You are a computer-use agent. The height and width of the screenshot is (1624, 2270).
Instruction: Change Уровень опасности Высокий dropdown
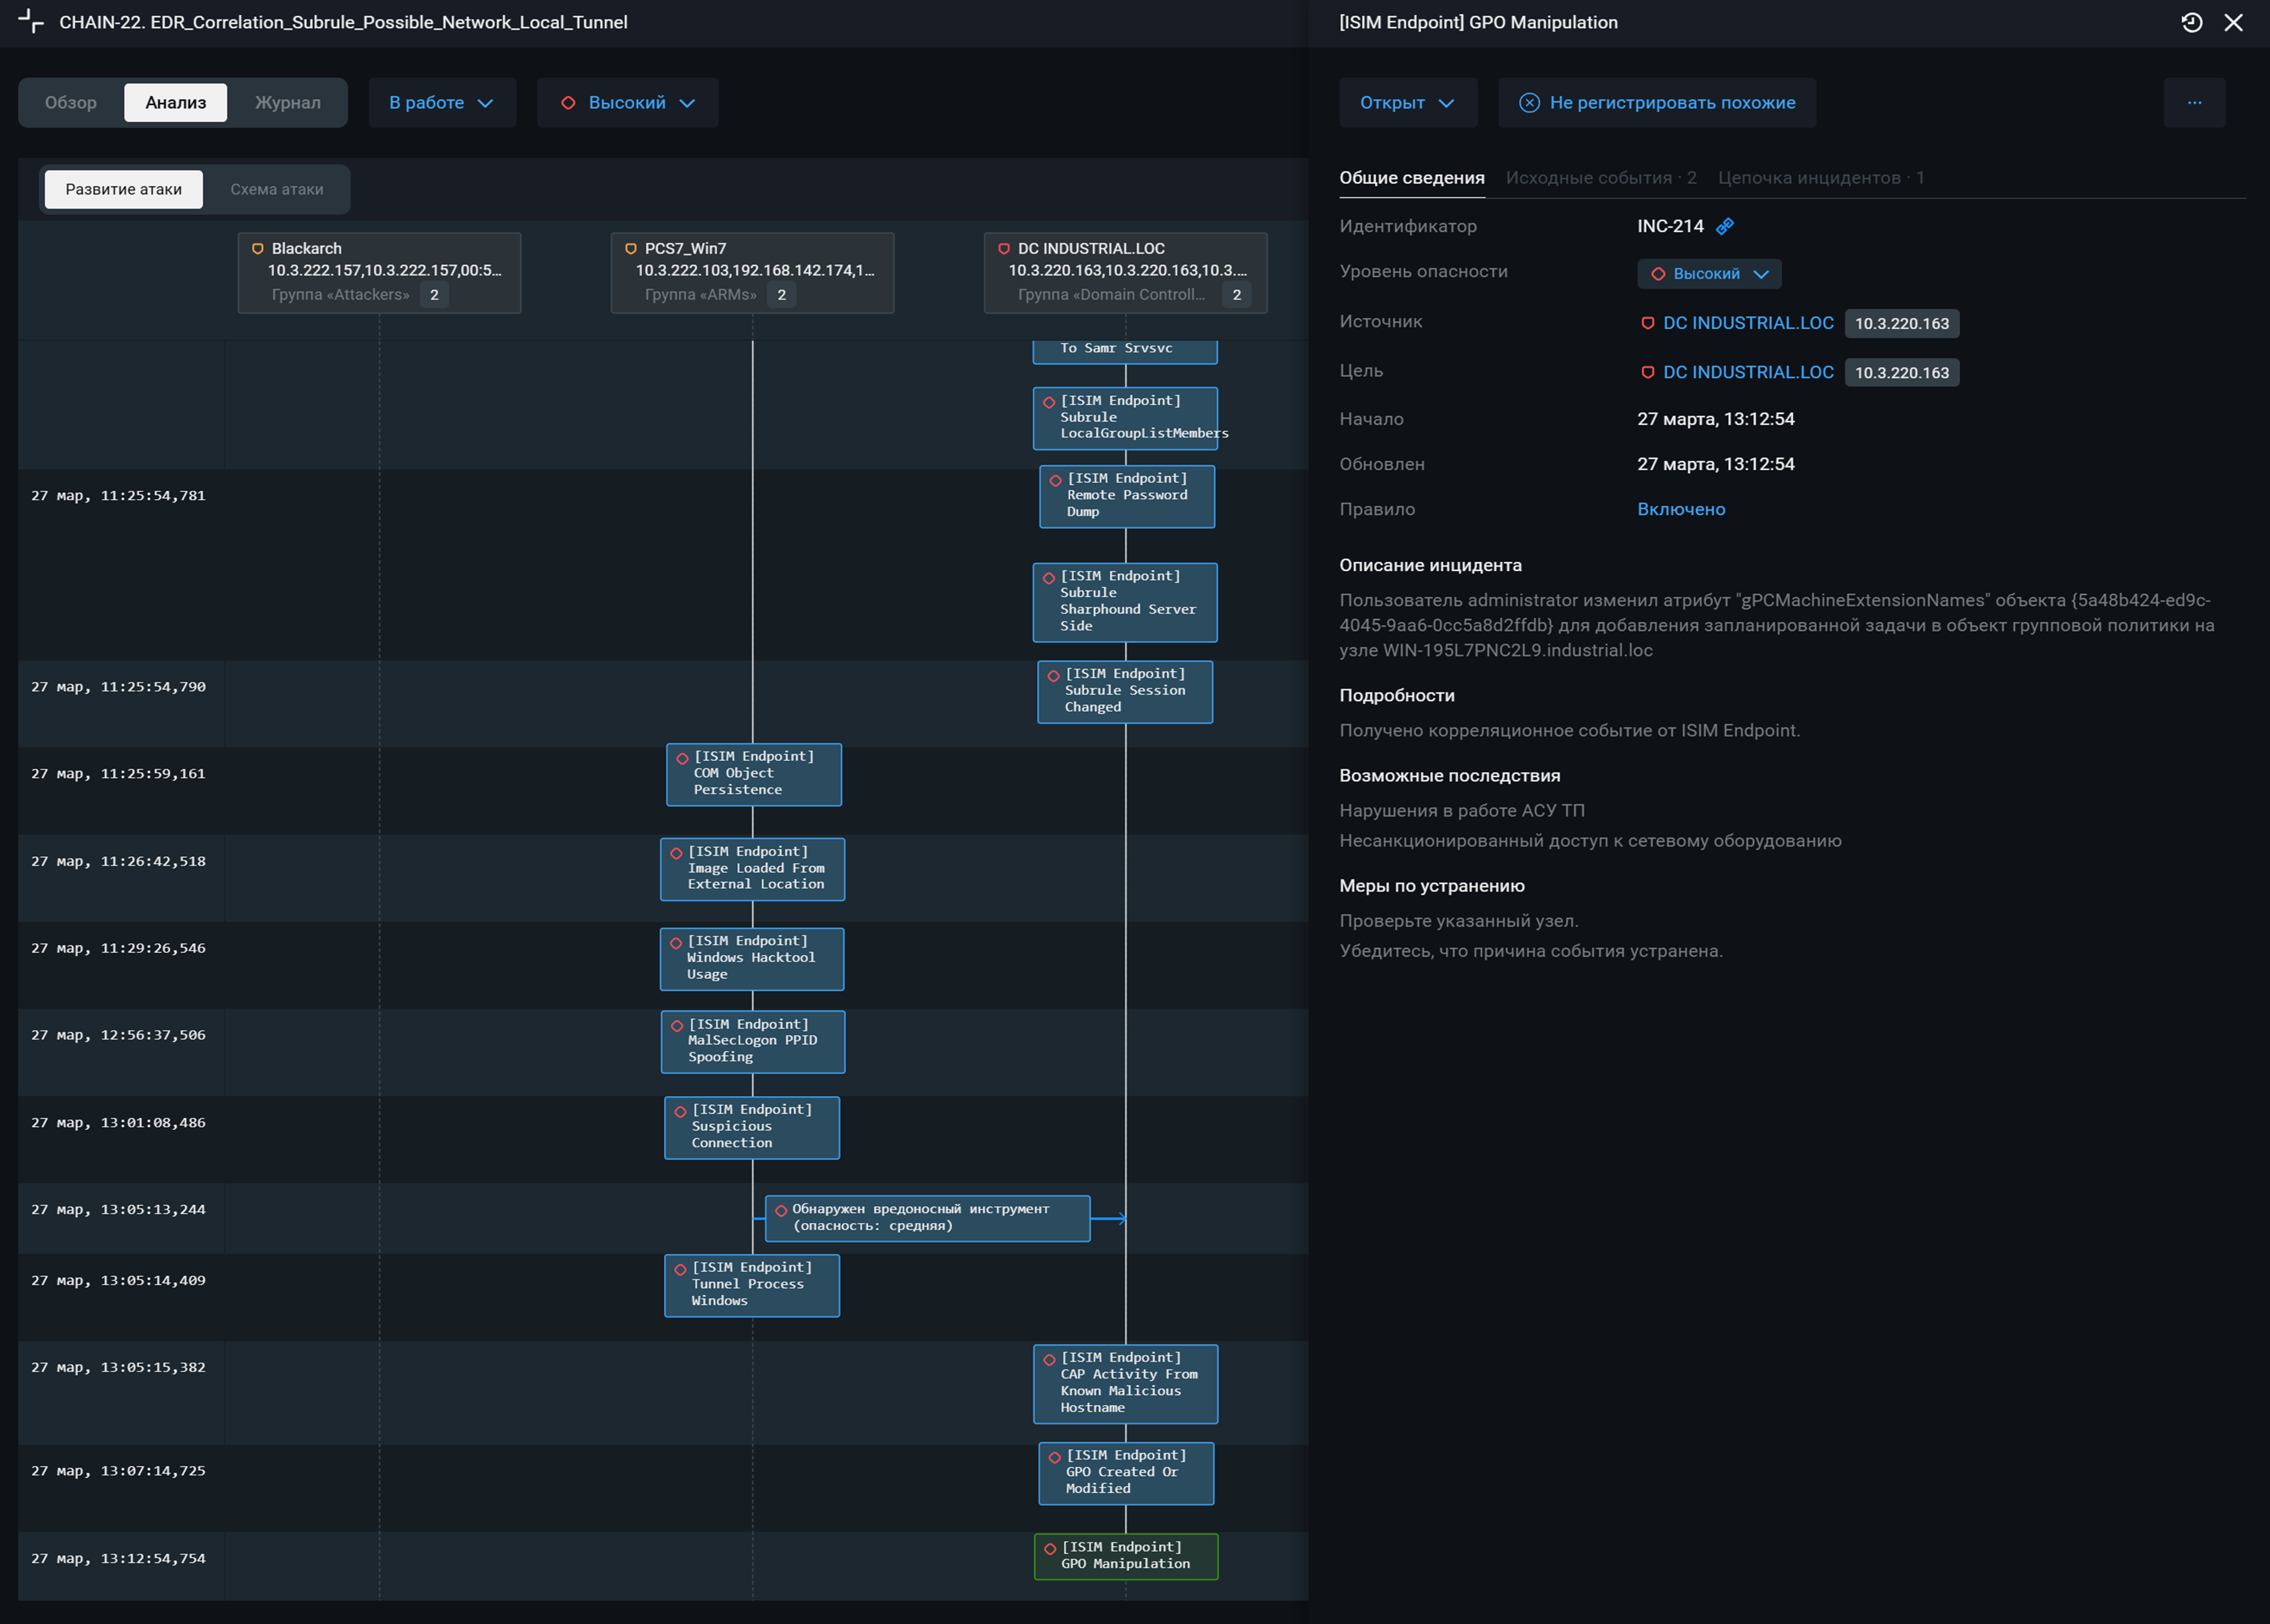(1709, 273)
